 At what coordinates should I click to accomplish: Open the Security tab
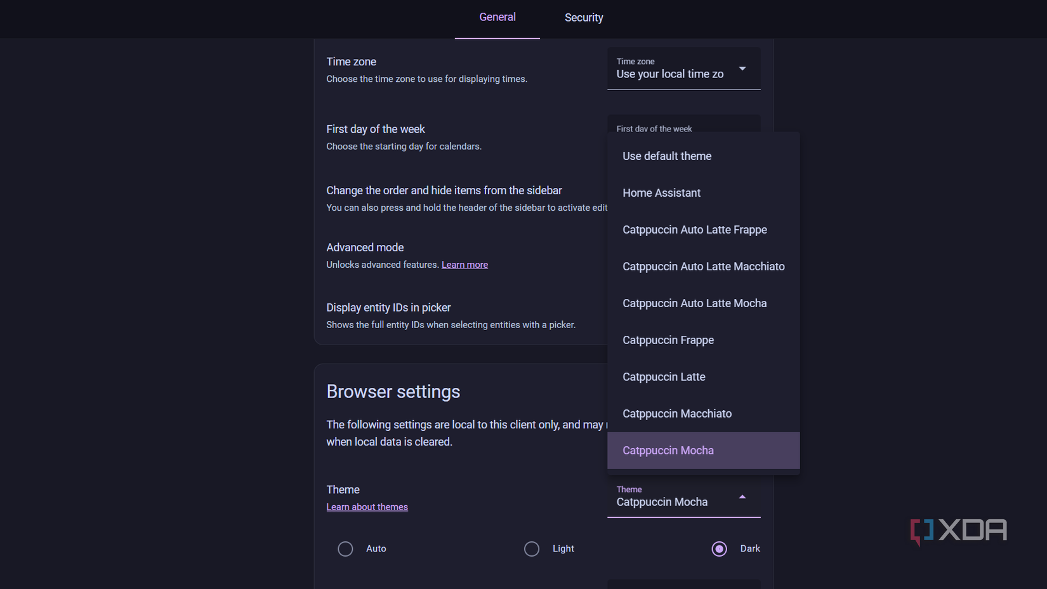[584, 18]
